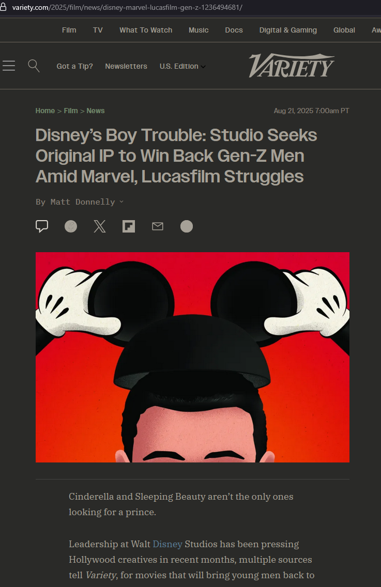
Task: Expand the U.S. Edition dropdown
Action: pyautogui.click(x=182, y=66)
